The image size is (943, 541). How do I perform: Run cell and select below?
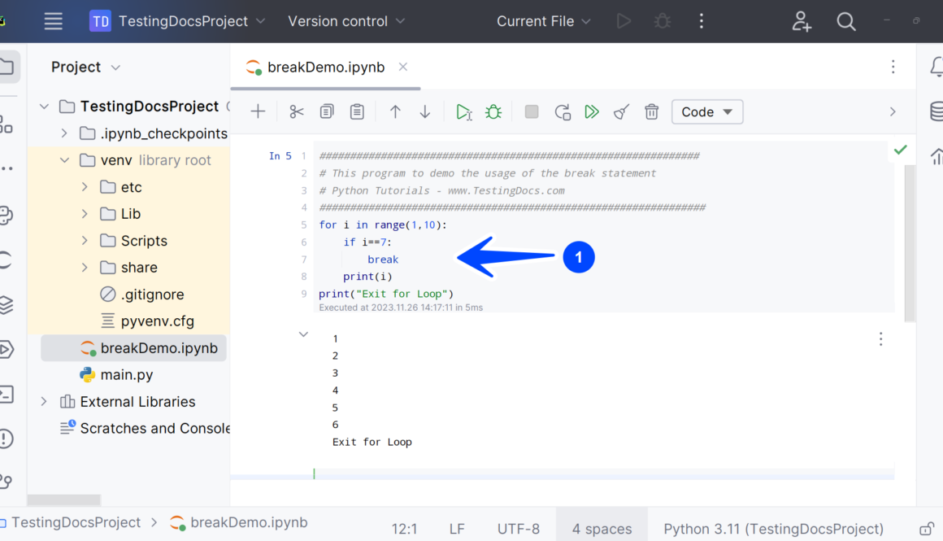(x=463, y=112)
